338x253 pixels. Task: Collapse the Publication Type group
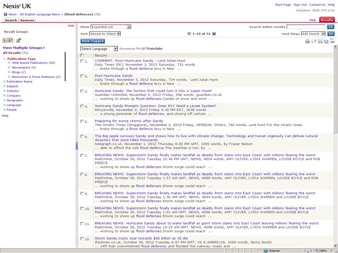(4, 59)
